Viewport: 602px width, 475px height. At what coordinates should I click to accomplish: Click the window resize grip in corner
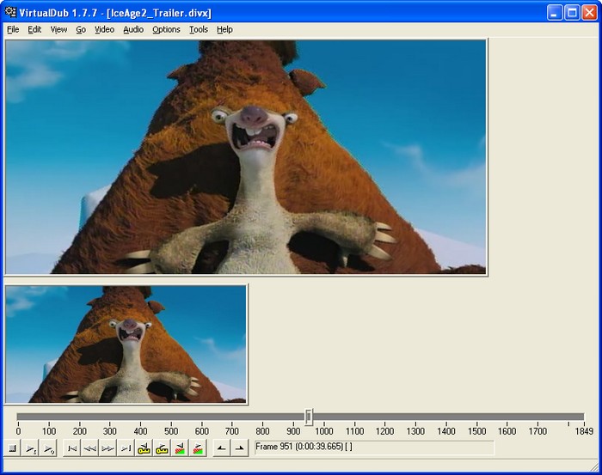[x=593, y=466]
